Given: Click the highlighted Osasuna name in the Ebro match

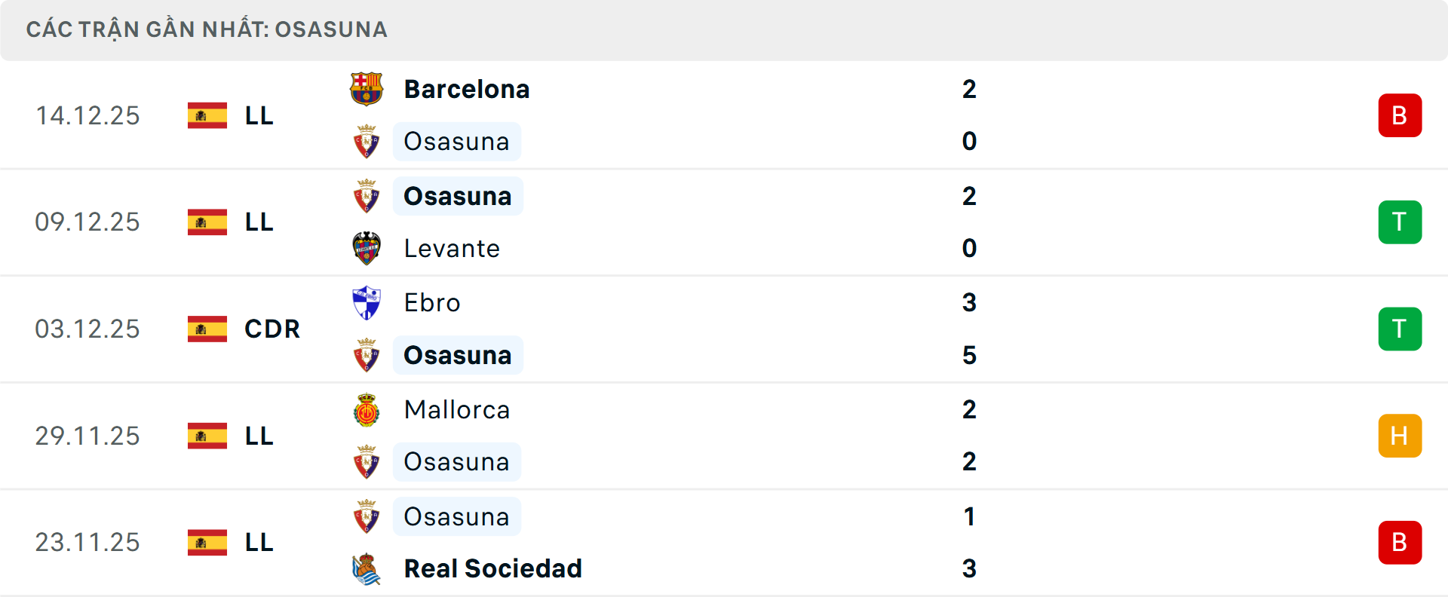Looking at the screenshot, I should [457, 354].
